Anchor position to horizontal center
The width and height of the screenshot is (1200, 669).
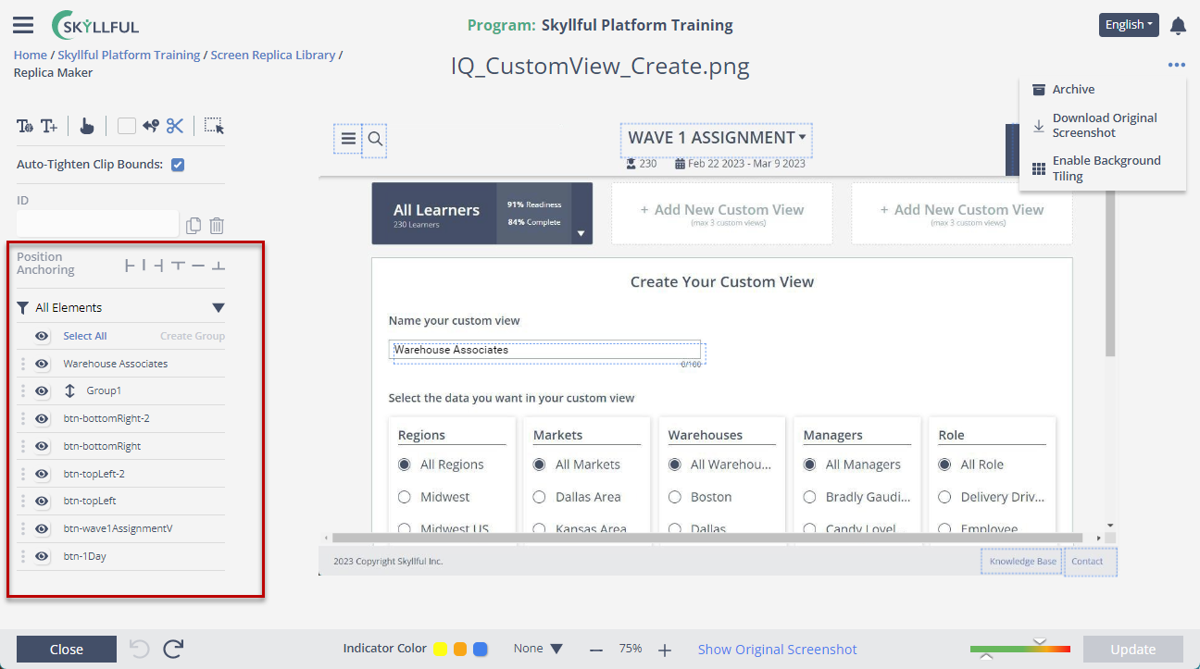pos(144,266)
